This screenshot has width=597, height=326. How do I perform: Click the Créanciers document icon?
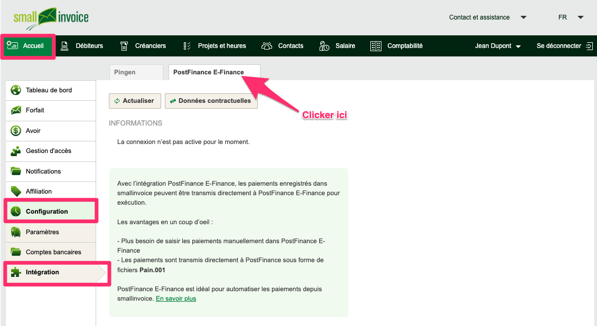click(124, 46)
